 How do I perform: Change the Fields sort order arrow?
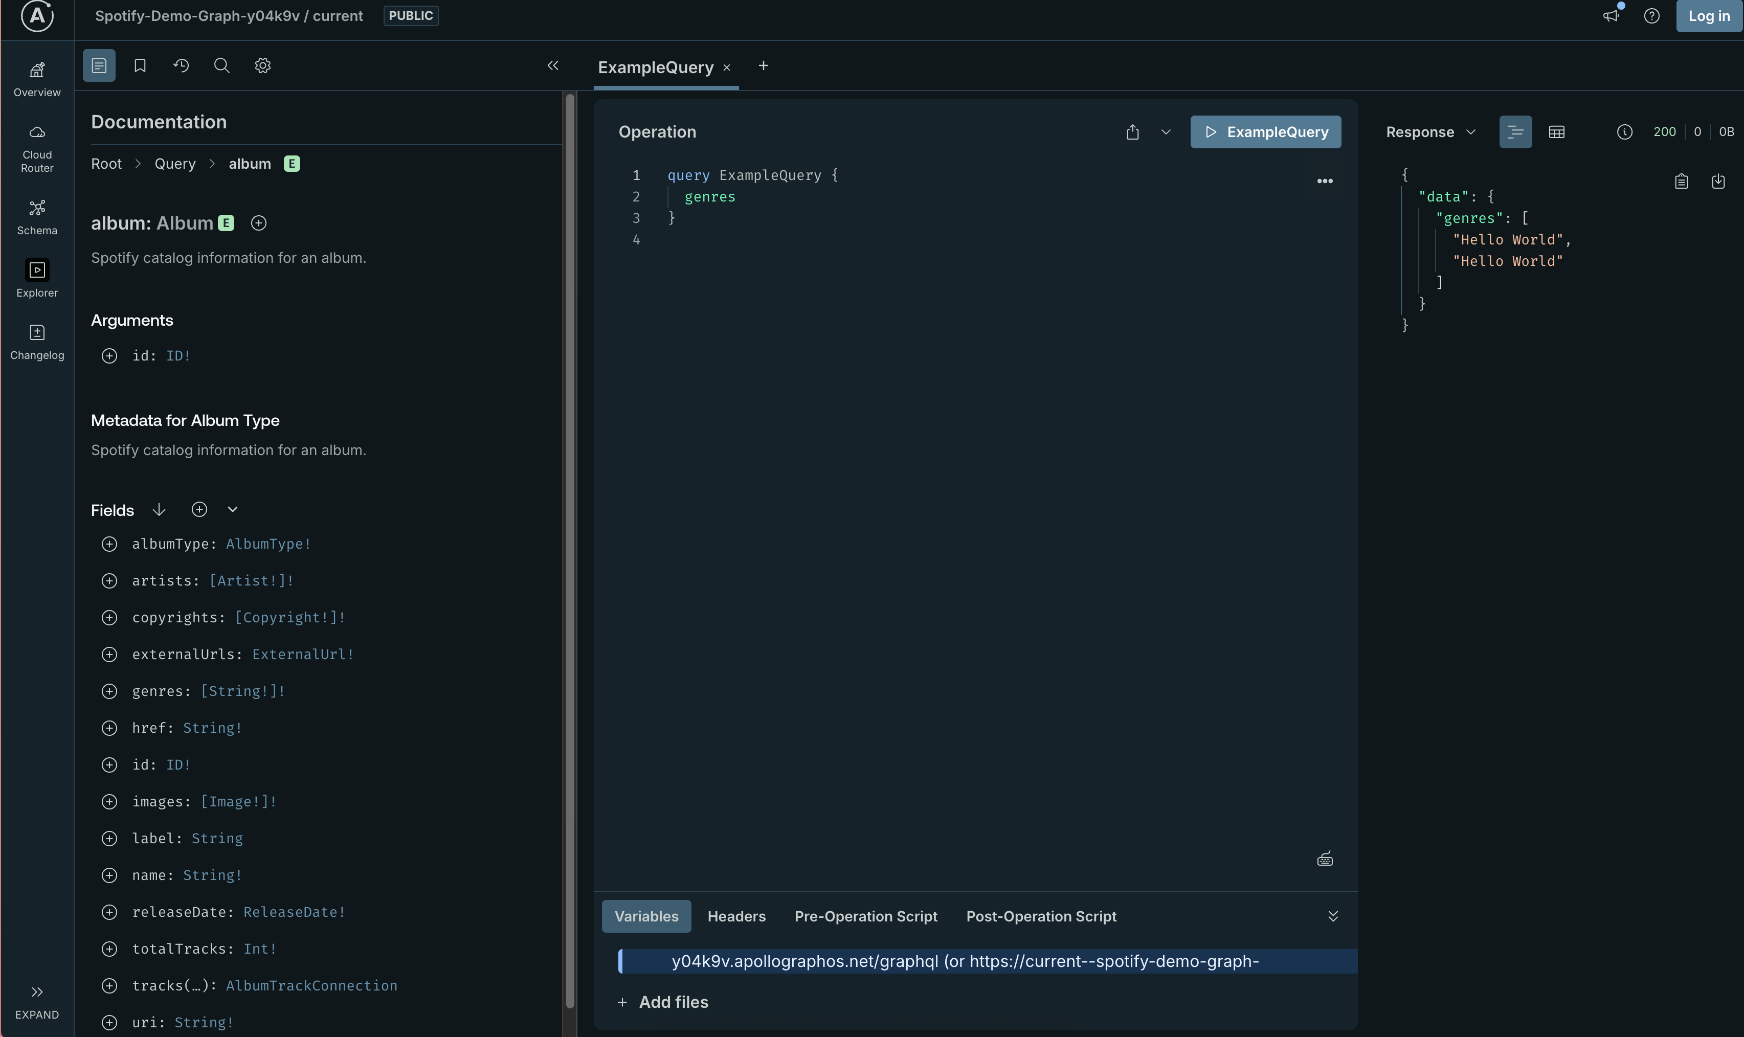coord(159,509)
